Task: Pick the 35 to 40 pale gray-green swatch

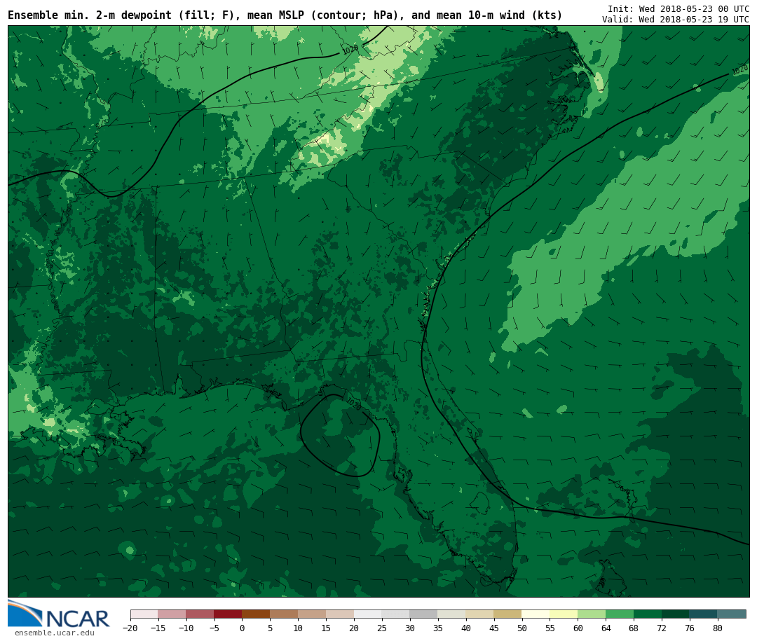Action: [x=452, y=614]
